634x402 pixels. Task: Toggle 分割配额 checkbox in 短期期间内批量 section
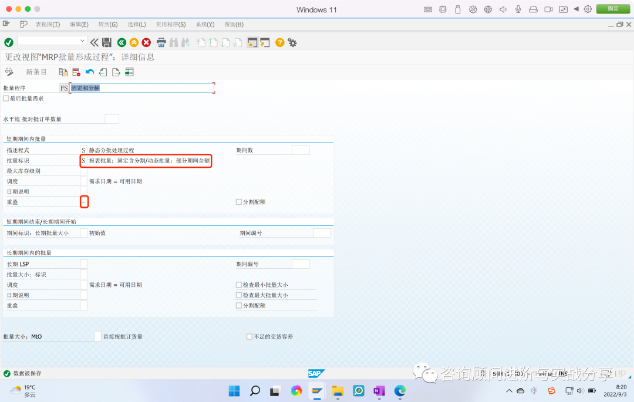pyautogui.click(x=238, y=202)
